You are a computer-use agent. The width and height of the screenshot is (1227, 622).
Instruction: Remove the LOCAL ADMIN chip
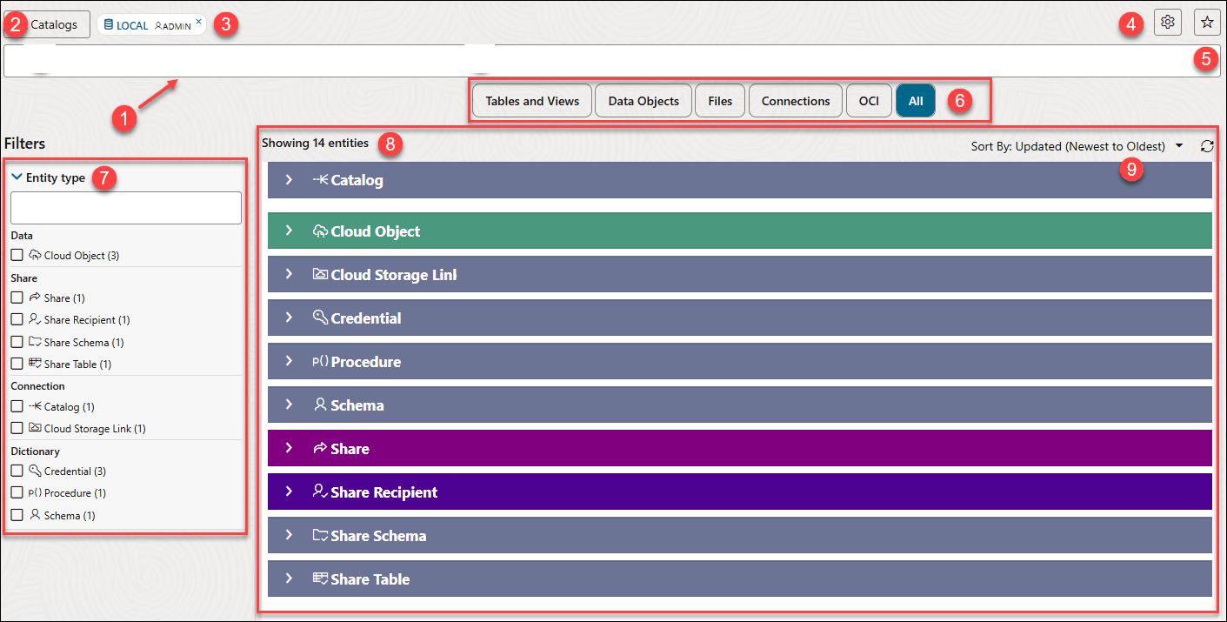pyautogui.click(x=199, y=21)
